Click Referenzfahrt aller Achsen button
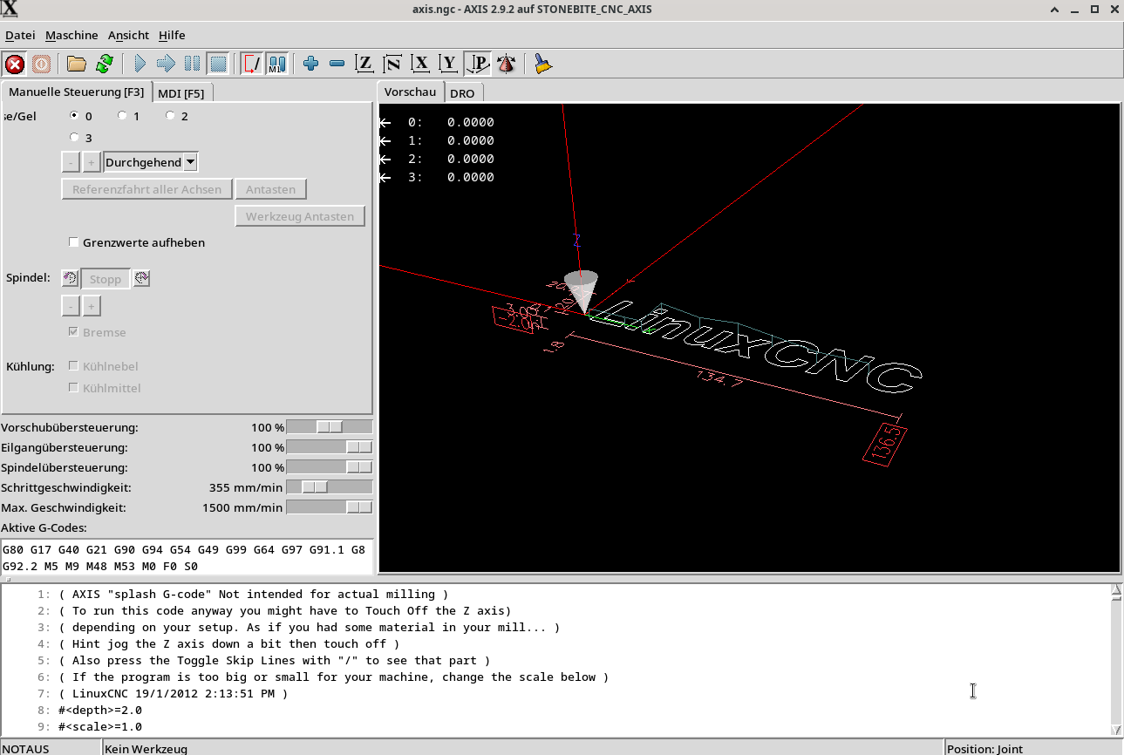Image resolution: width=1124 pixels, height=755 pixels. [147, 189]
